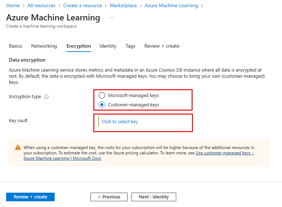
Task: Click the orange warning triangle icon
Action: [18, 148]
